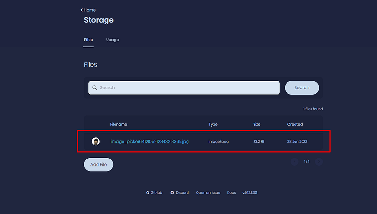Screen dimensions: 377x214
Task: Open the GitHub link in footer
Action: point(154,193)
